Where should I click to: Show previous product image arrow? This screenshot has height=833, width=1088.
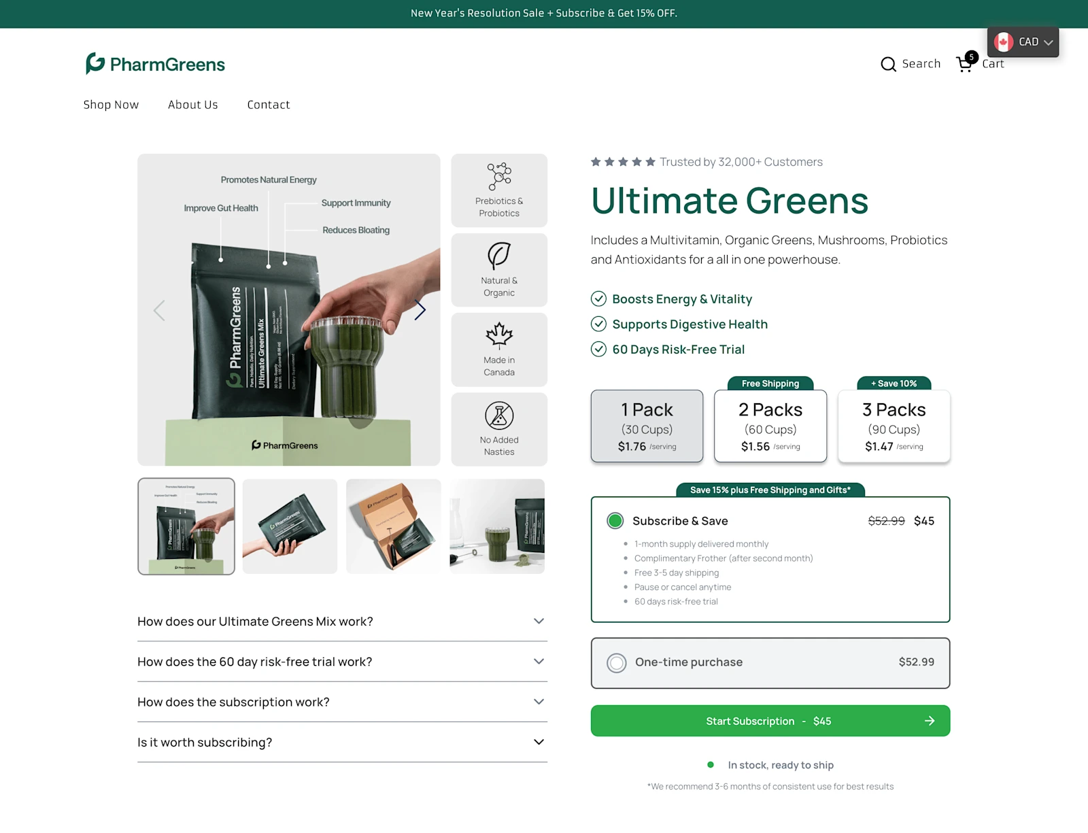(159, 310)
